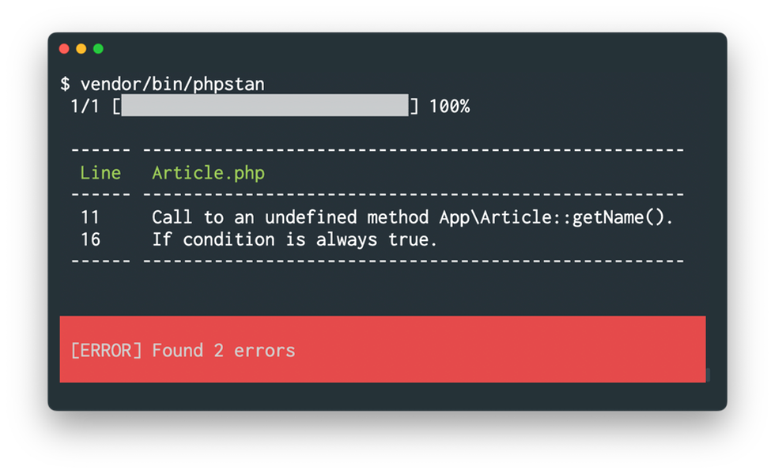Viewport: 775px width, 474px height.
Task: Click the 1/1 file counter
Action: 85,106
